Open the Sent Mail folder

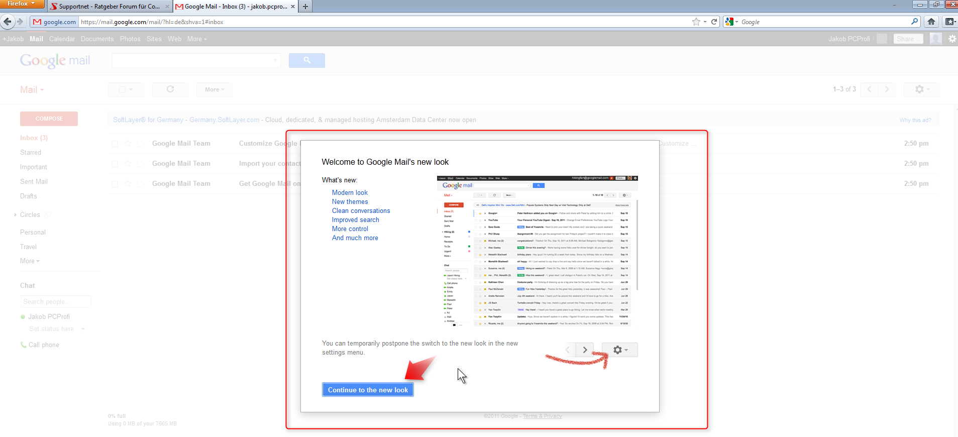34,181
